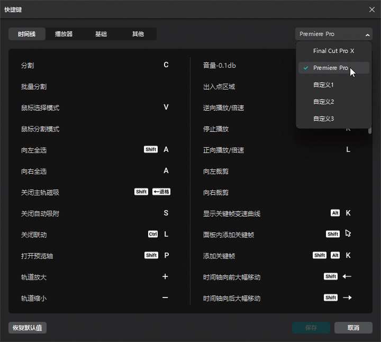Pick 自定义2 from preset list
Screen dimensions: 381x342
[323, 102]
